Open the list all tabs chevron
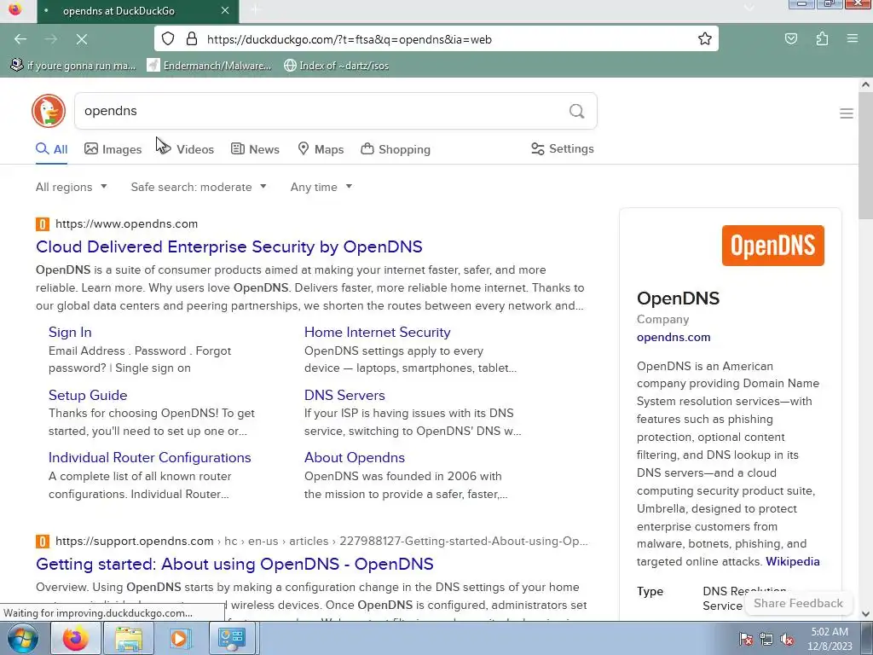The image size is (873, 655). pos(749,9)
